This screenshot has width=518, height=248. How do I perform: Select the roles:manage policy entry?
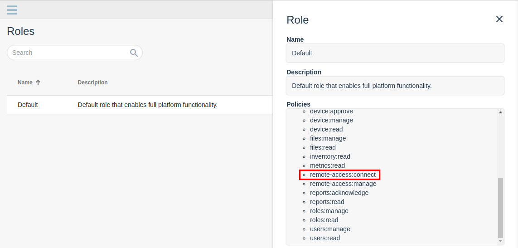(329, 211)
